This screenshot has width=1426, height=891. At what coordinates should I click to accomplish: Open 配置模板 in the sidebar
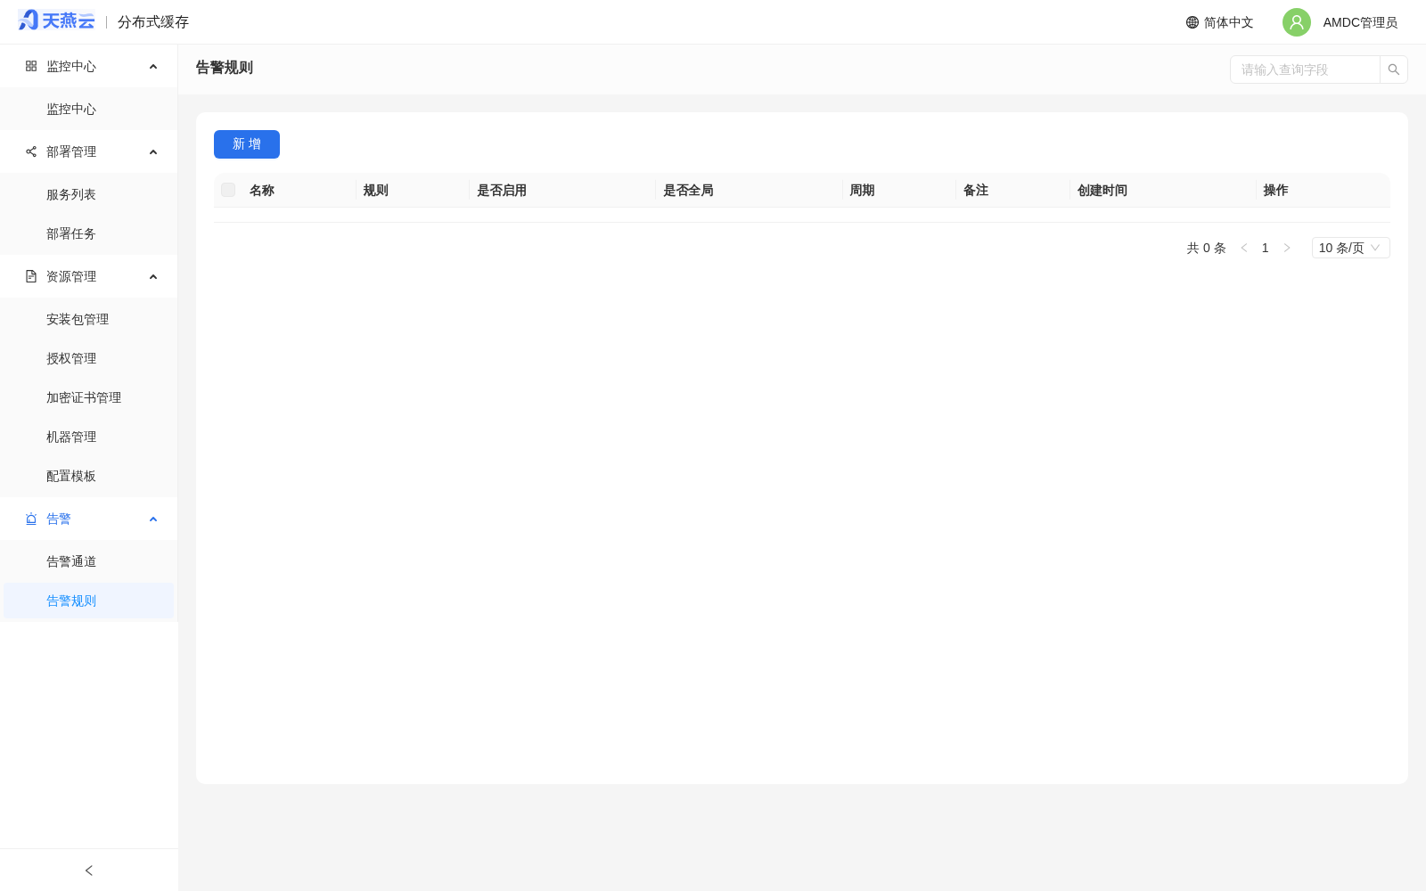point(89,476)
